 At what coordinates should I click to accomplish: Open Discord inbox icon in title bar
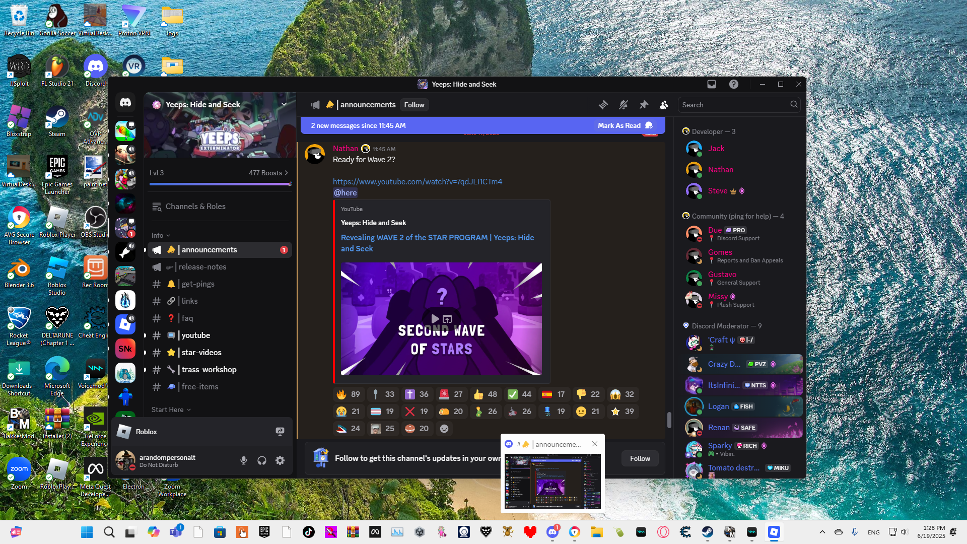712,84
